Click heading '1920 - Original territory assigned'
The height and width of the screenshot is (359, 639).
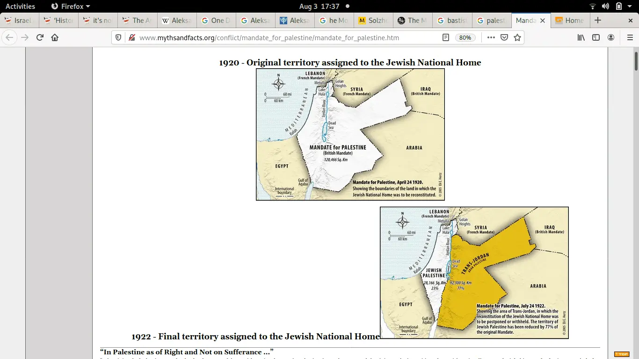click(350, 63)
